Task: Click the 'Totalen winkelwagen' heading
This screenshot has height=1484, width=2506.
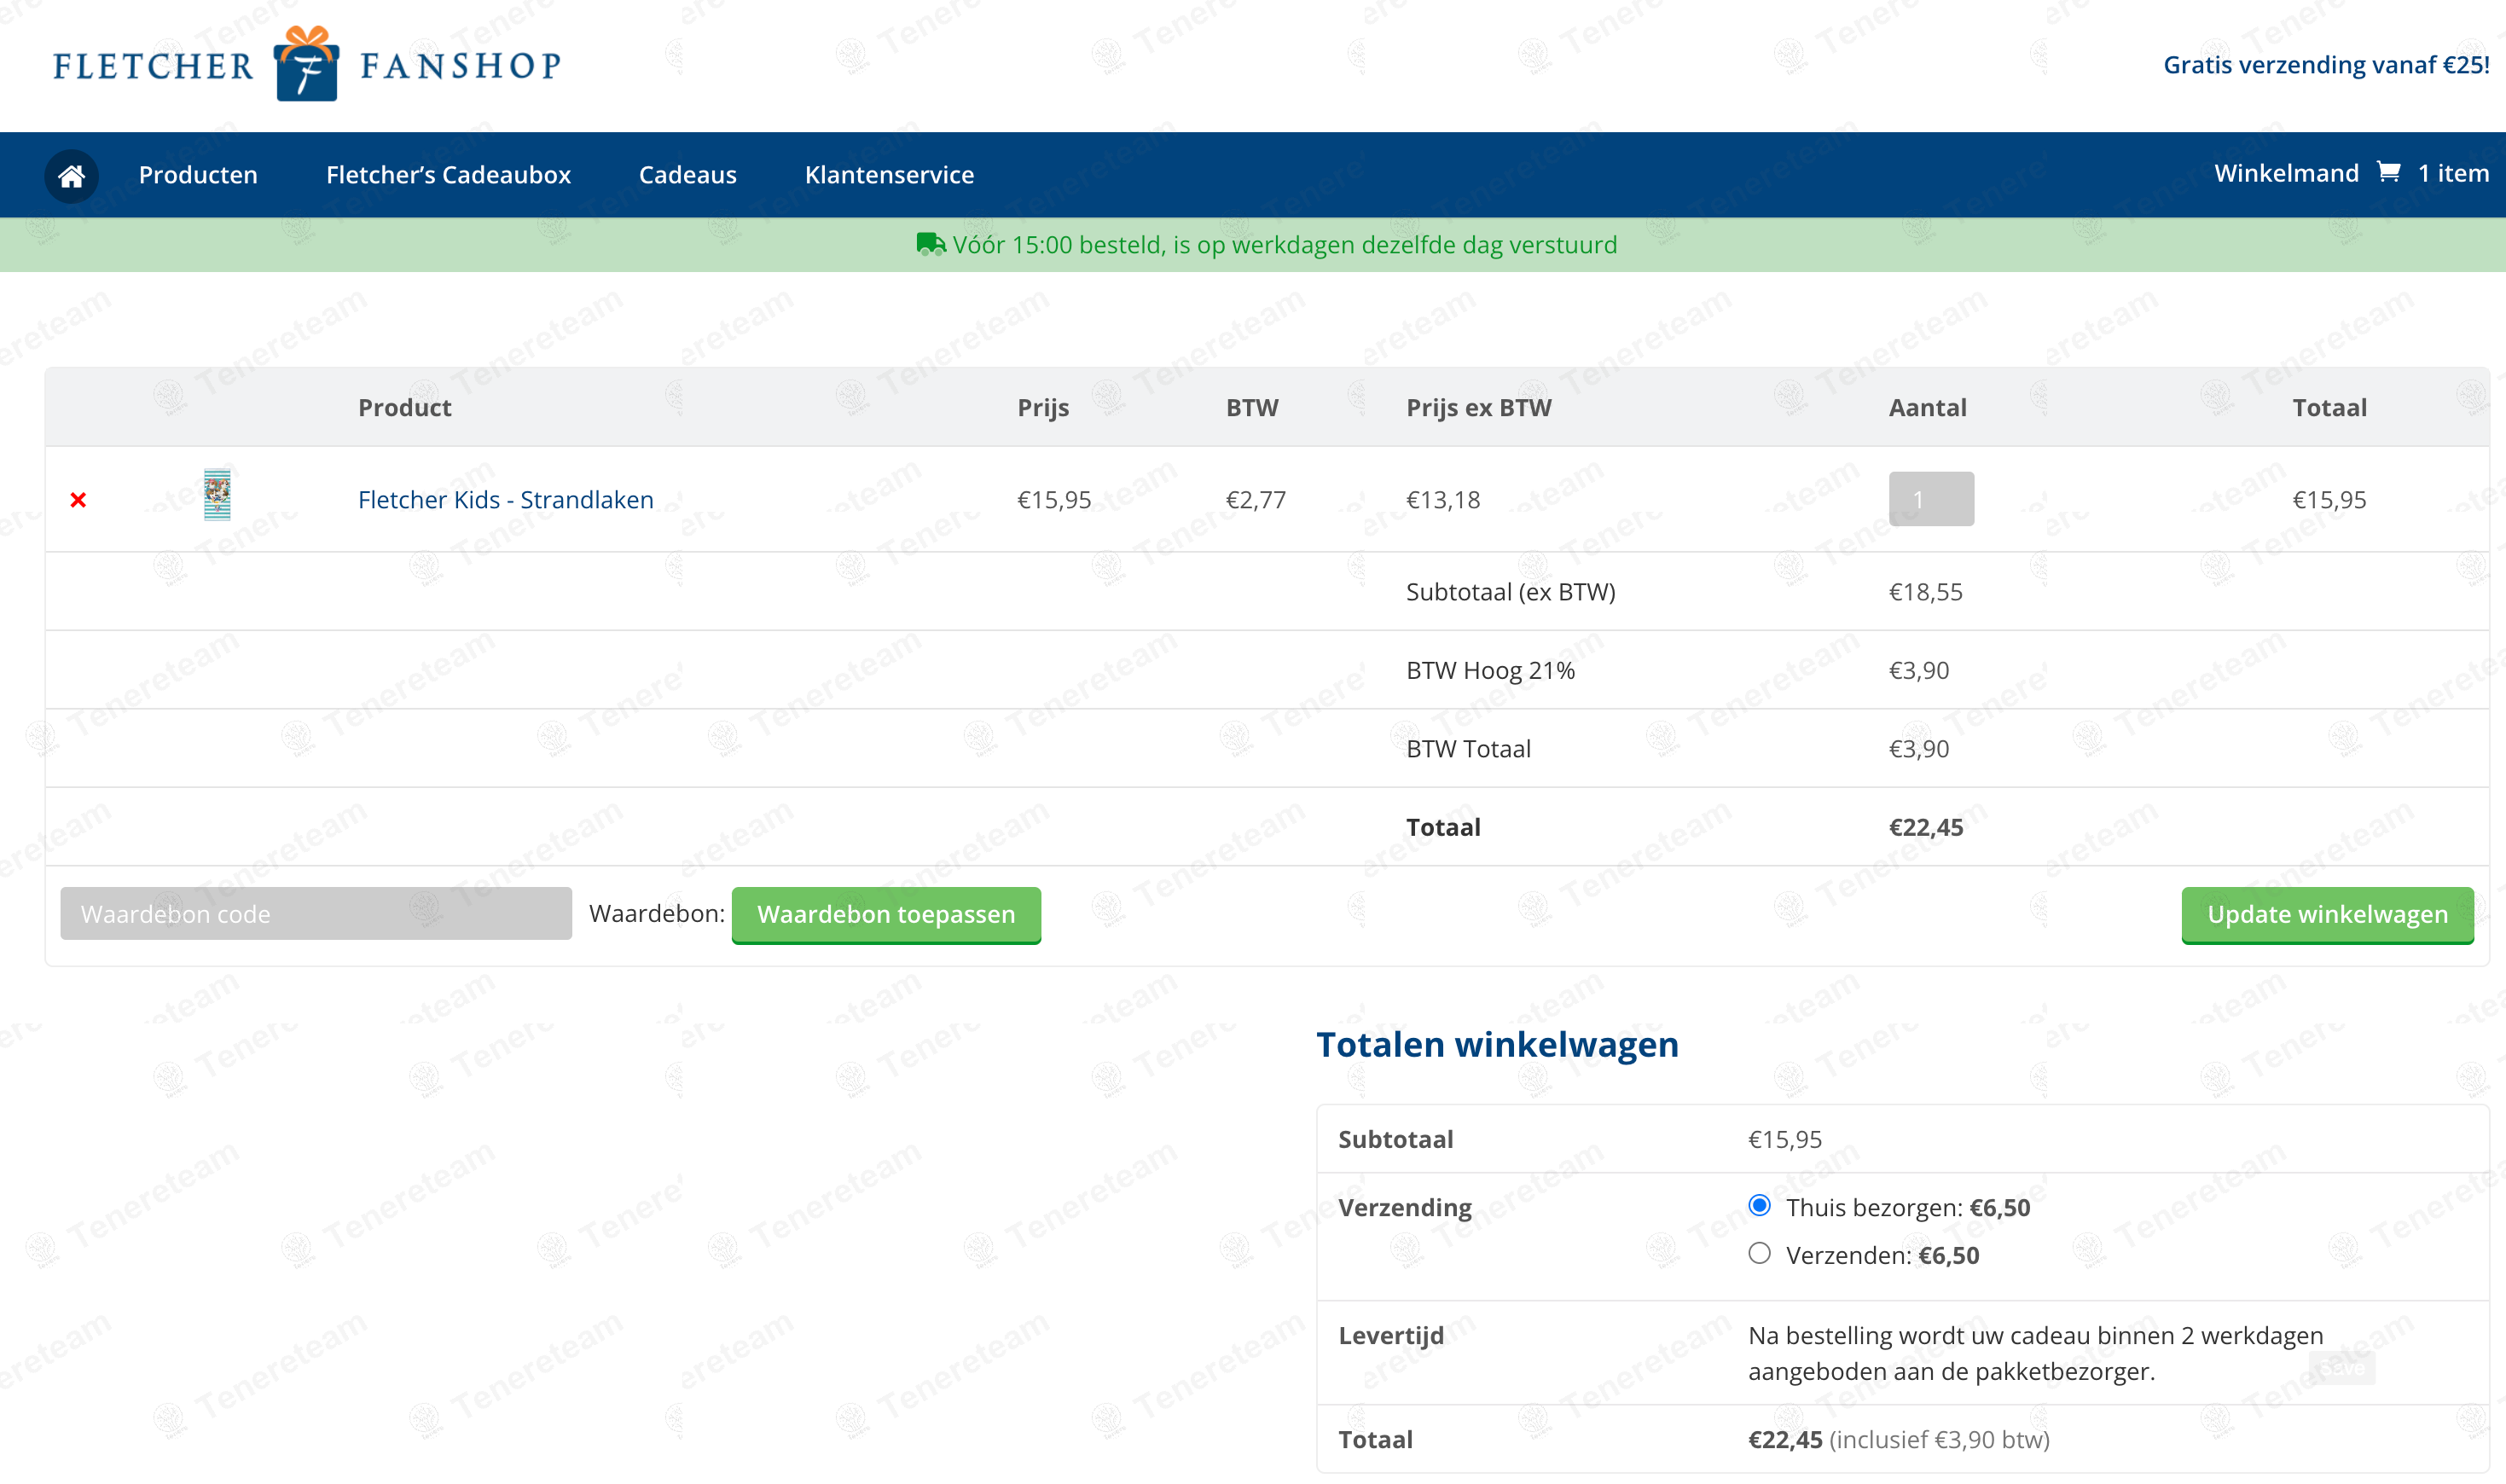Action: pyautogui.click(x=1497, y=1045)
